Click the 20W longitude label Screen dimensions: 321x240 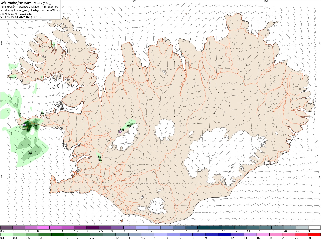(133, 1)
